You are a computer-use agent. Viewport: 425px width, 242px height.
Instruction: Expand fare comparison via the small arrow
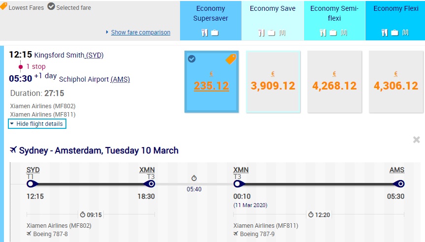point(107,32)
